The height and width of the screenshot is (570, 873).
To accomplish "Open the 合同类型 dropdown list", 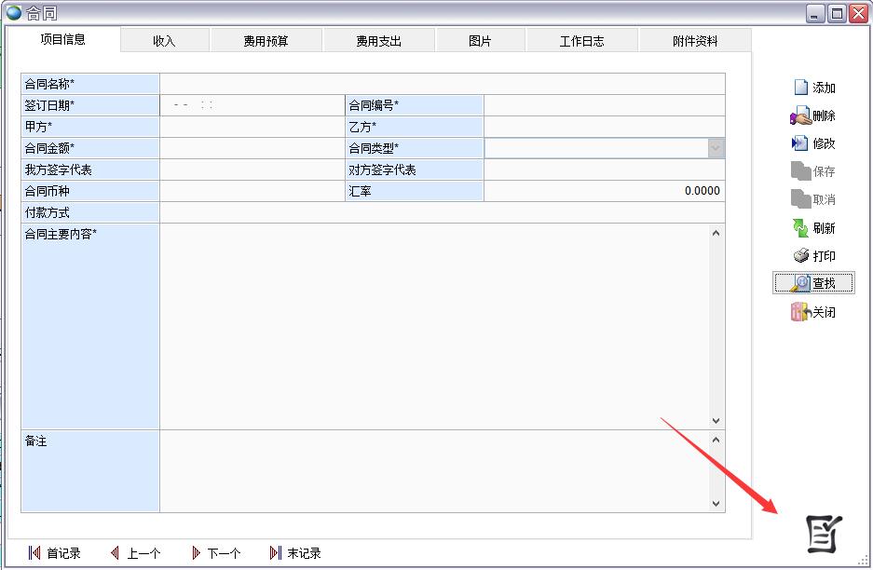I will (716, 148).
